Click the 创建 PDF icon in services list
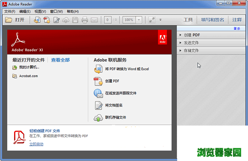 98,82
